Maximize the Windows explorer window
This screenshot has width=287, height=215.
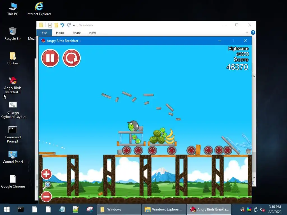237,25
